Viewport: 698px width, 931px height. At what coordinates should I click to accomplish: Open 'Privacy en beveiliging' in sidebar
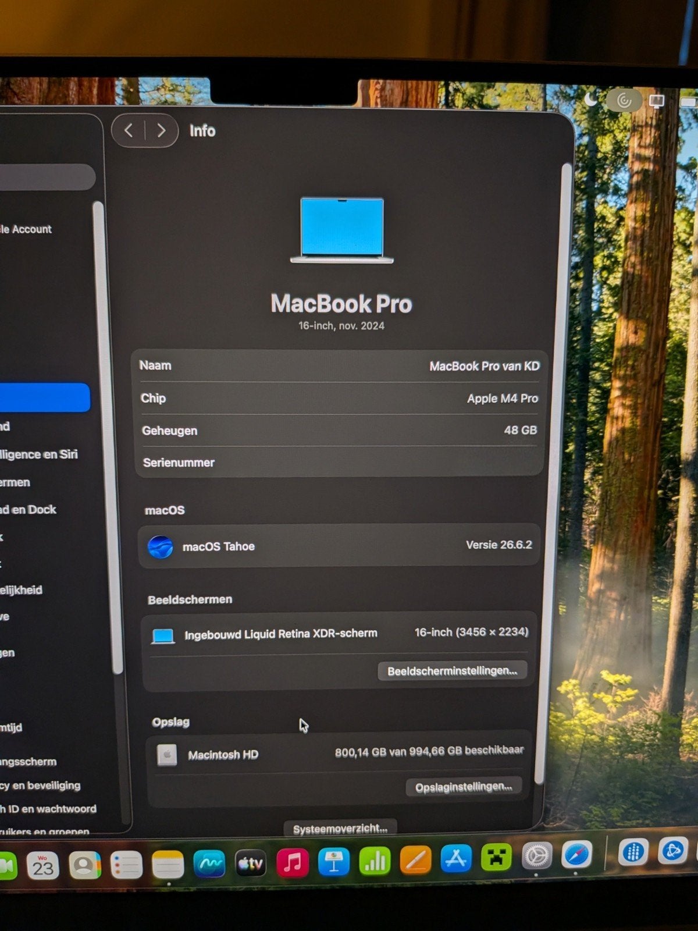coord(40,786)
